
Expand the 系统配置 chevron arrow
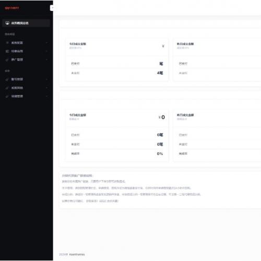[x=46, y=43]
